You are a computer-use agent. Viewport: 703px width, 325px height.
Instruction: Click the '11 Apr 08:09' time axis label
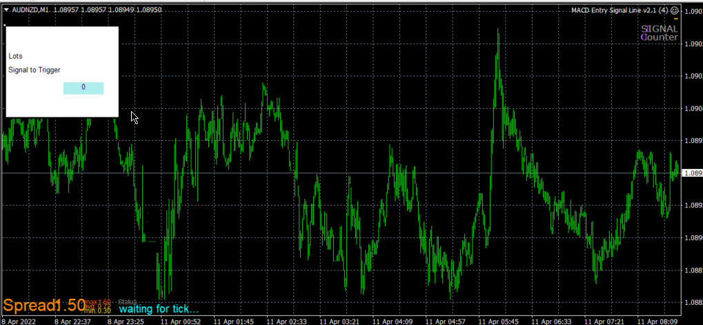[657, 322]
